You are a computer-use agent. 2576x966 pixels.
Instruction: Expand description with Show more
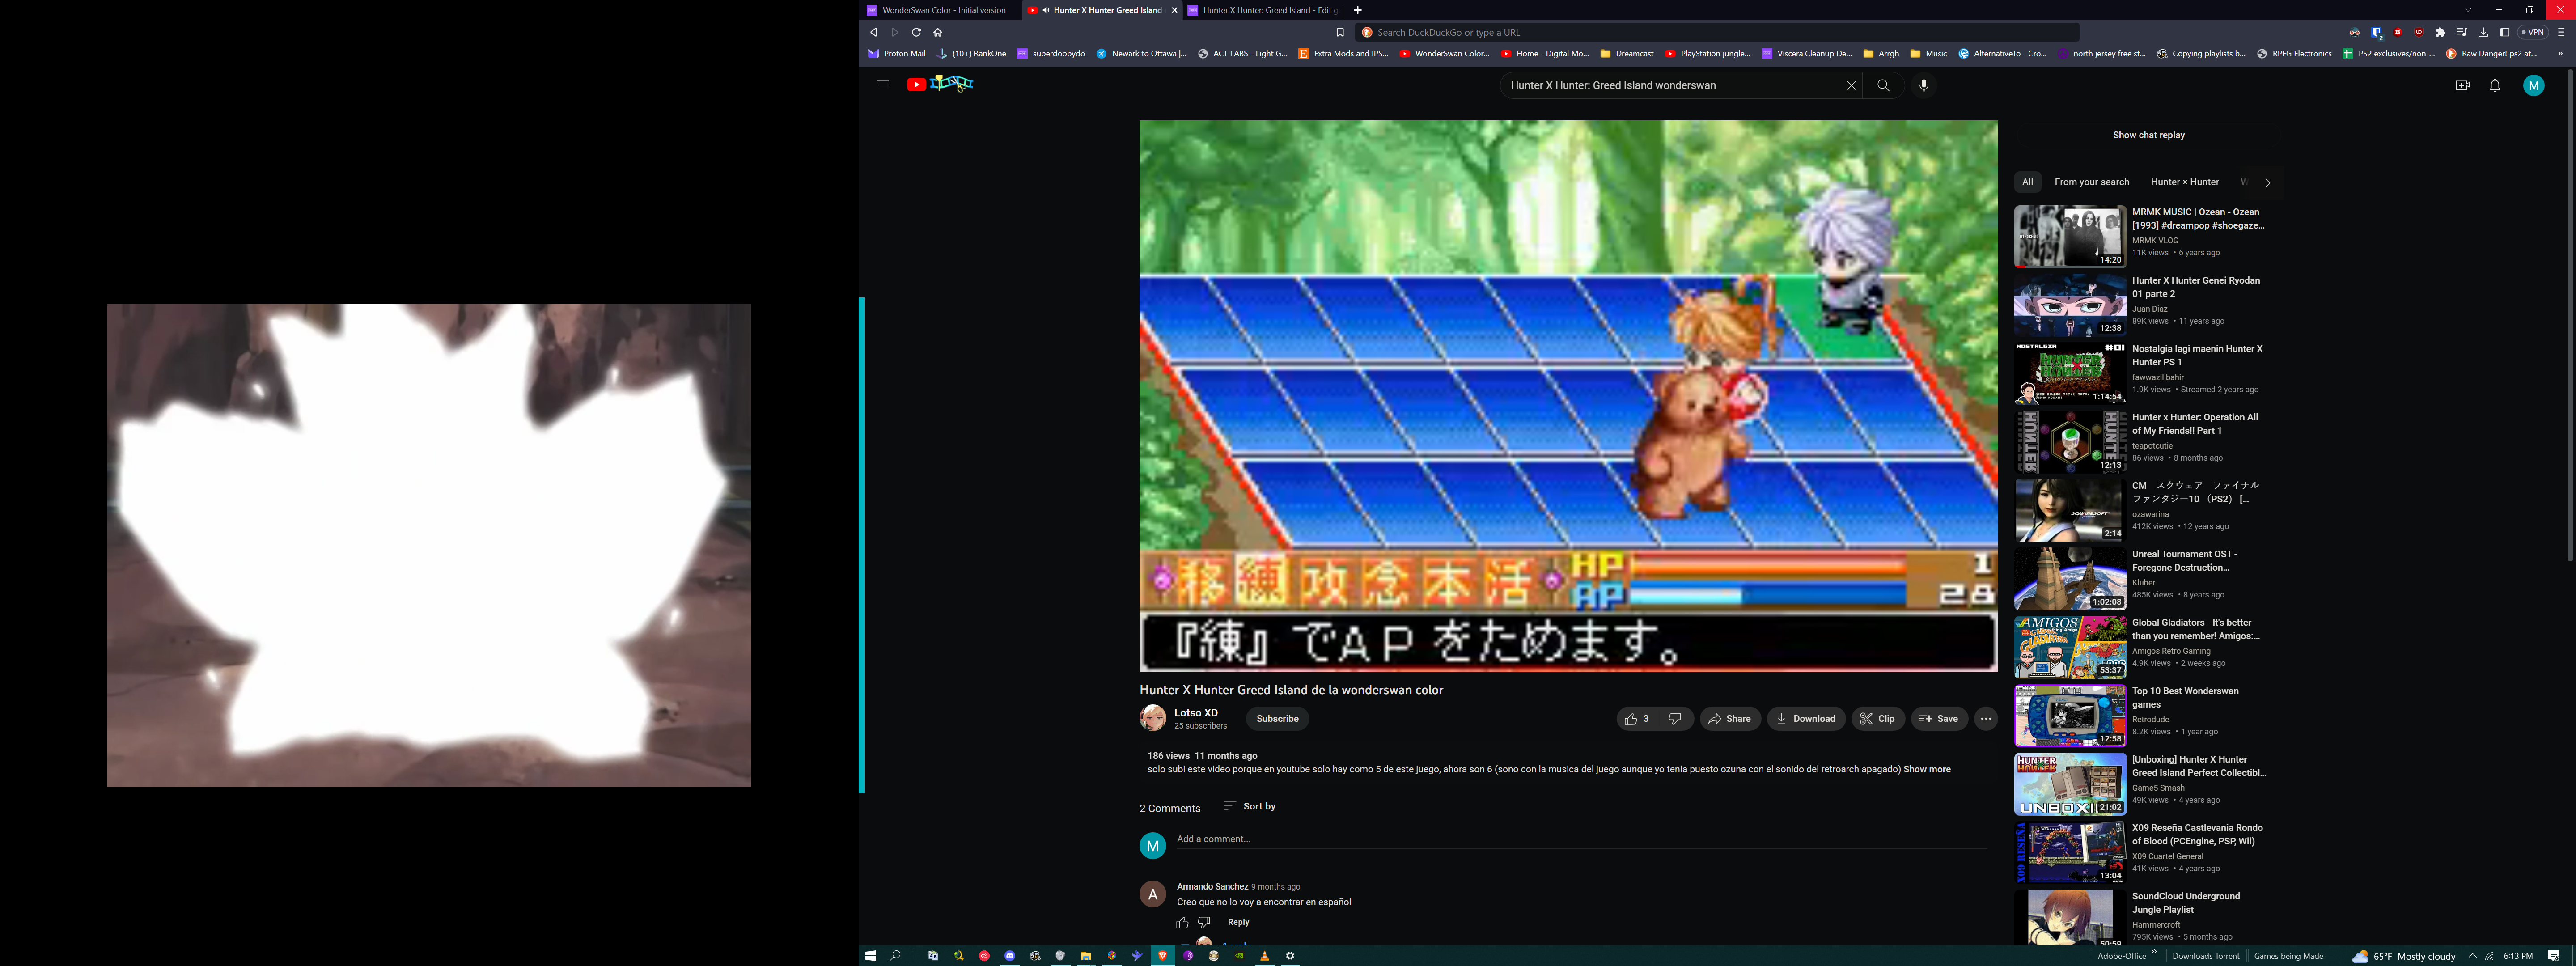point(1926,769)
